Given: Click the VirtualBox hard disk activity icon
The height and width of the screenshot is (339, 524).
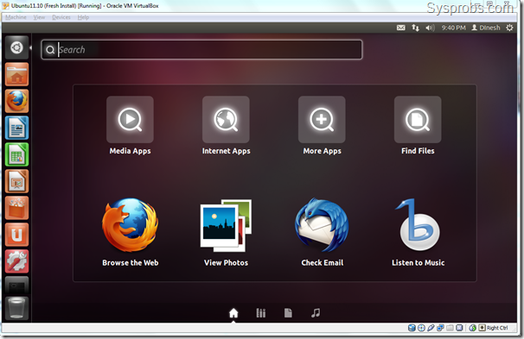Looking at the screenshot, I should [412, 328].
